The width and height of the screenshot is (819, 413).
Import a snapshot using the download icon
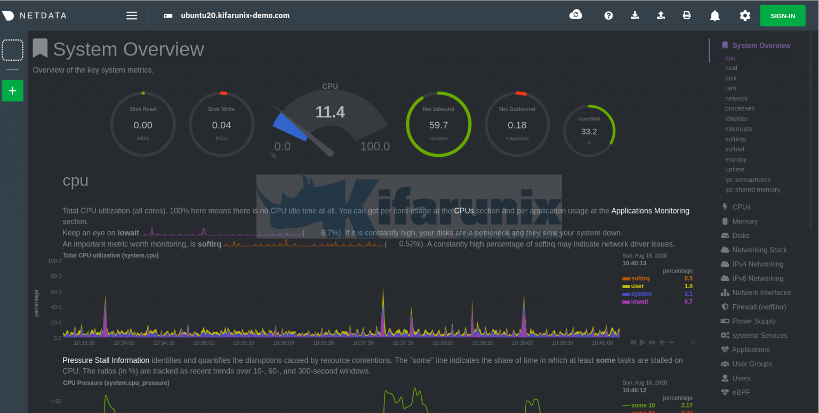point(635,15)
